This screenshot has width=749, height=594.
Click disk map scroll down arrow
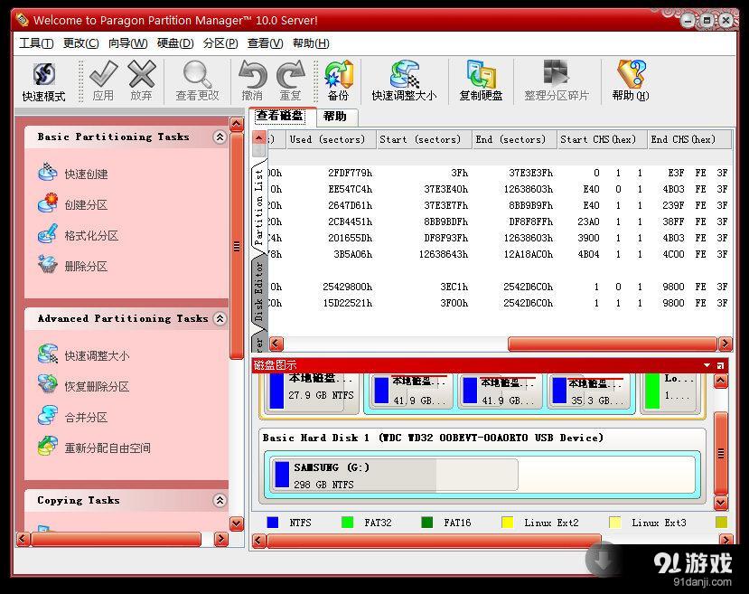tap(721, 503)
